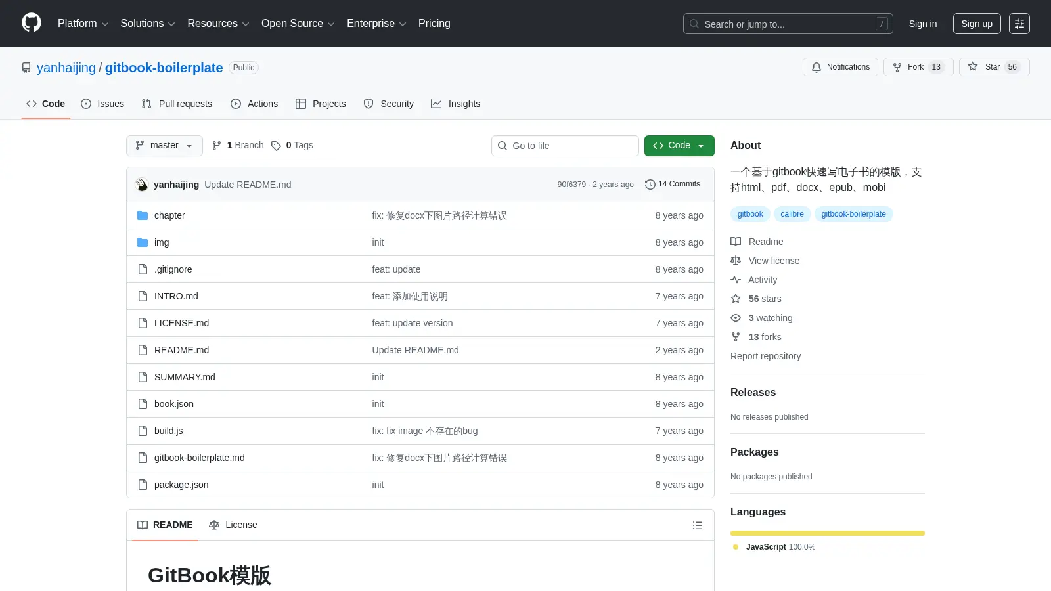Click the yellow JavaScript language bar
The height and width of the screenshot is (591, 1051).
828,533
